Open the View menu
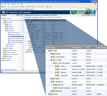Viewport: 107px width, 96px height. point(9,4)
